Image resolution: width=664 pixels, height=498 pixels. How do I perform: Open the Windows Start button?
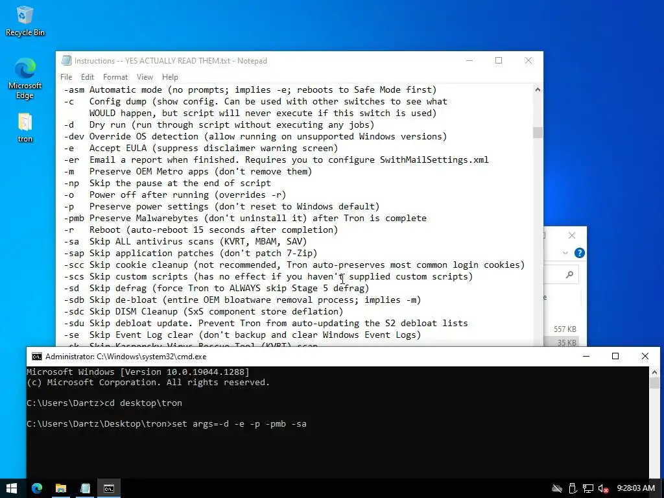[12, 488]
